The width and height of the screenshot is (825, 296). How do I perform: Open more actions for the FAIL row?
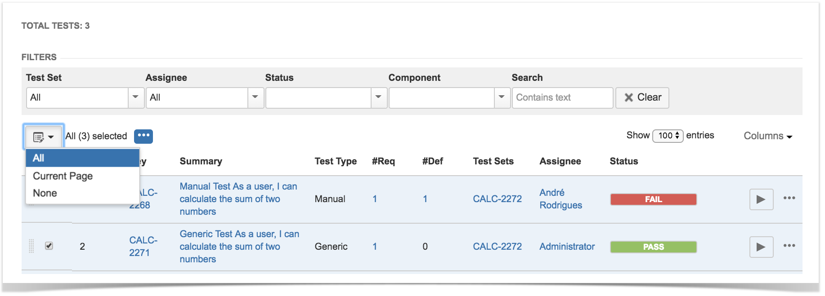789,198
